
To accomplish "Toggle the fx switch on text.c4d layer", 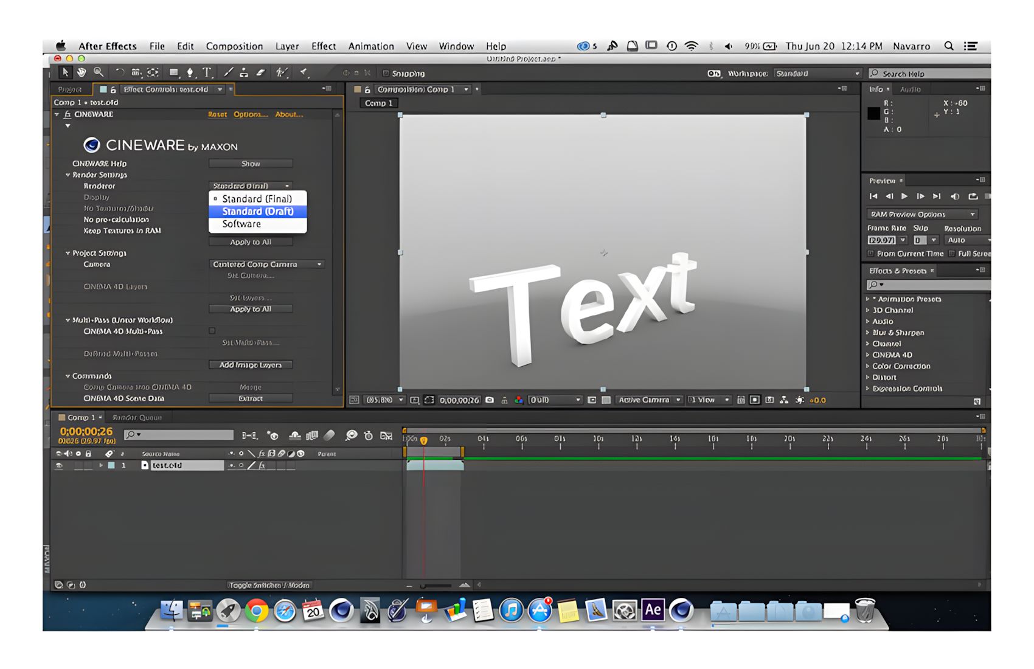I will pos(262,465).
